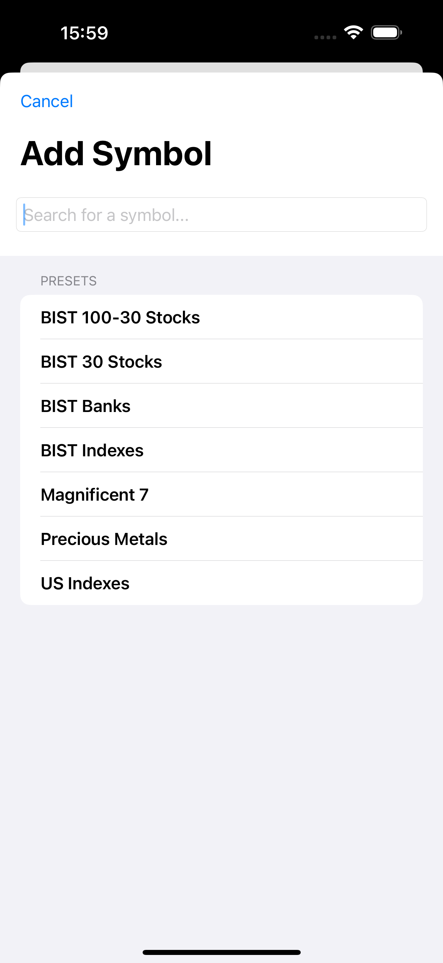443x963 pixels.
Task: Click the blue text cursor in the search box
Action: click(24, 215)
